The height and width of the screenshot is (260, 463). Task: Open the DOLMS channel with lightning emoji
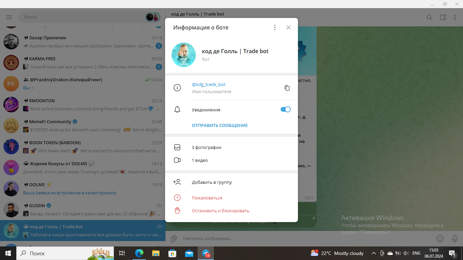(83, 189)
